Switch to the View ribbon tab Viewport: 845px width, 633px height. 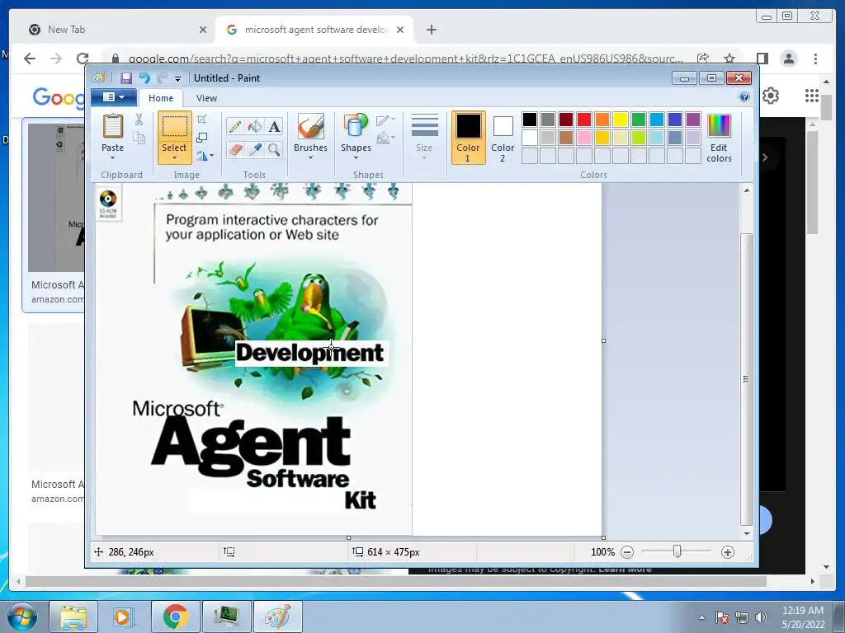point(206,98)
